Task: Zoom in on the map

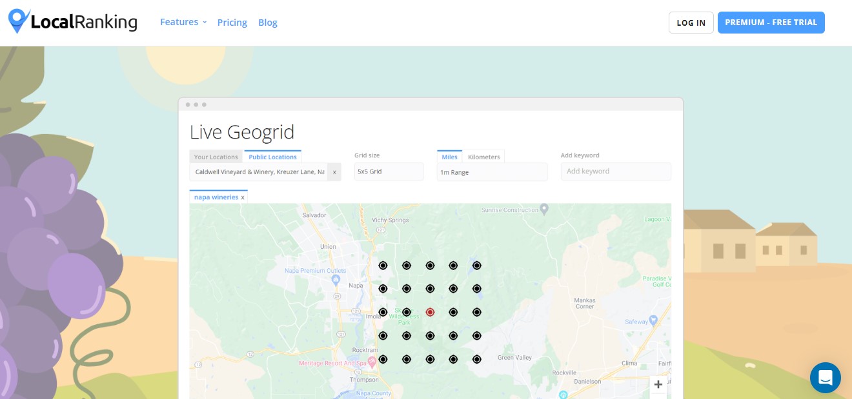Action: [658, 385]
